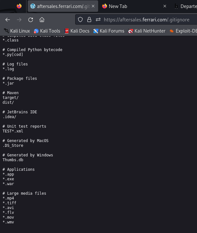Click the Forward arrow button

(19, 20)
